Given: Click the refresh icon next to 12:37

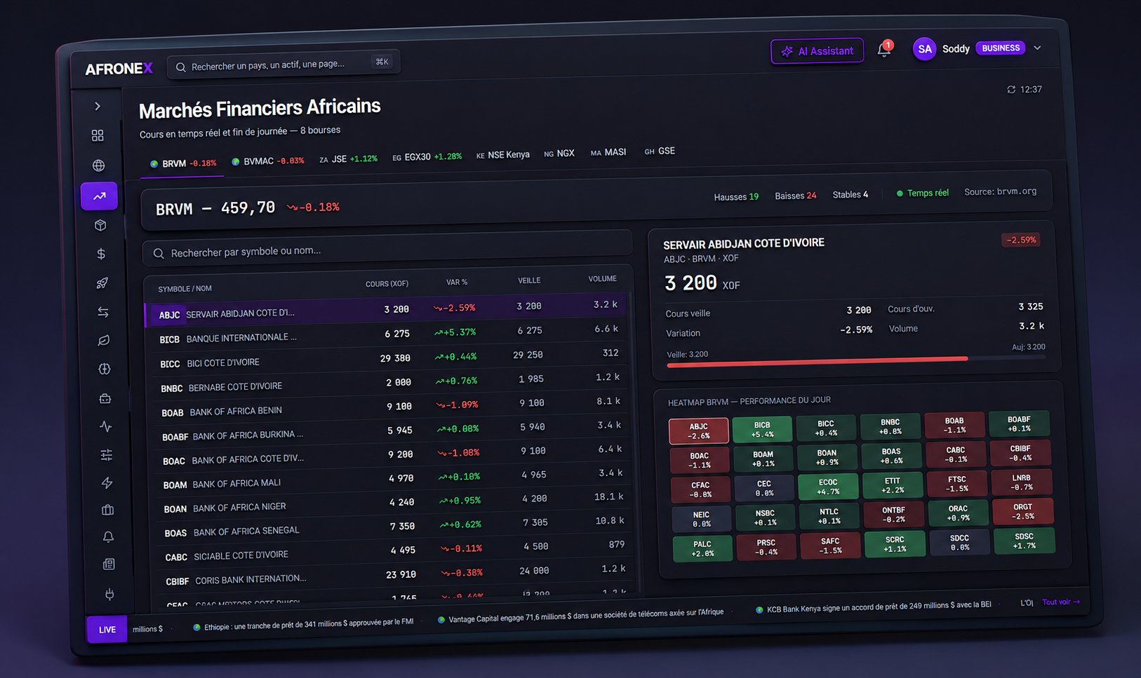Looking at the screenshot, I should 1011,90.
